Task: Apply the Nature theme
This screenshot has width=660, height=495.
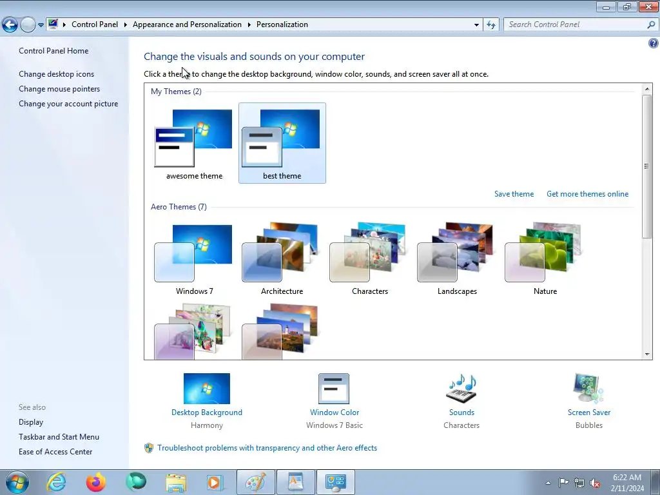Action: point(545,258)
